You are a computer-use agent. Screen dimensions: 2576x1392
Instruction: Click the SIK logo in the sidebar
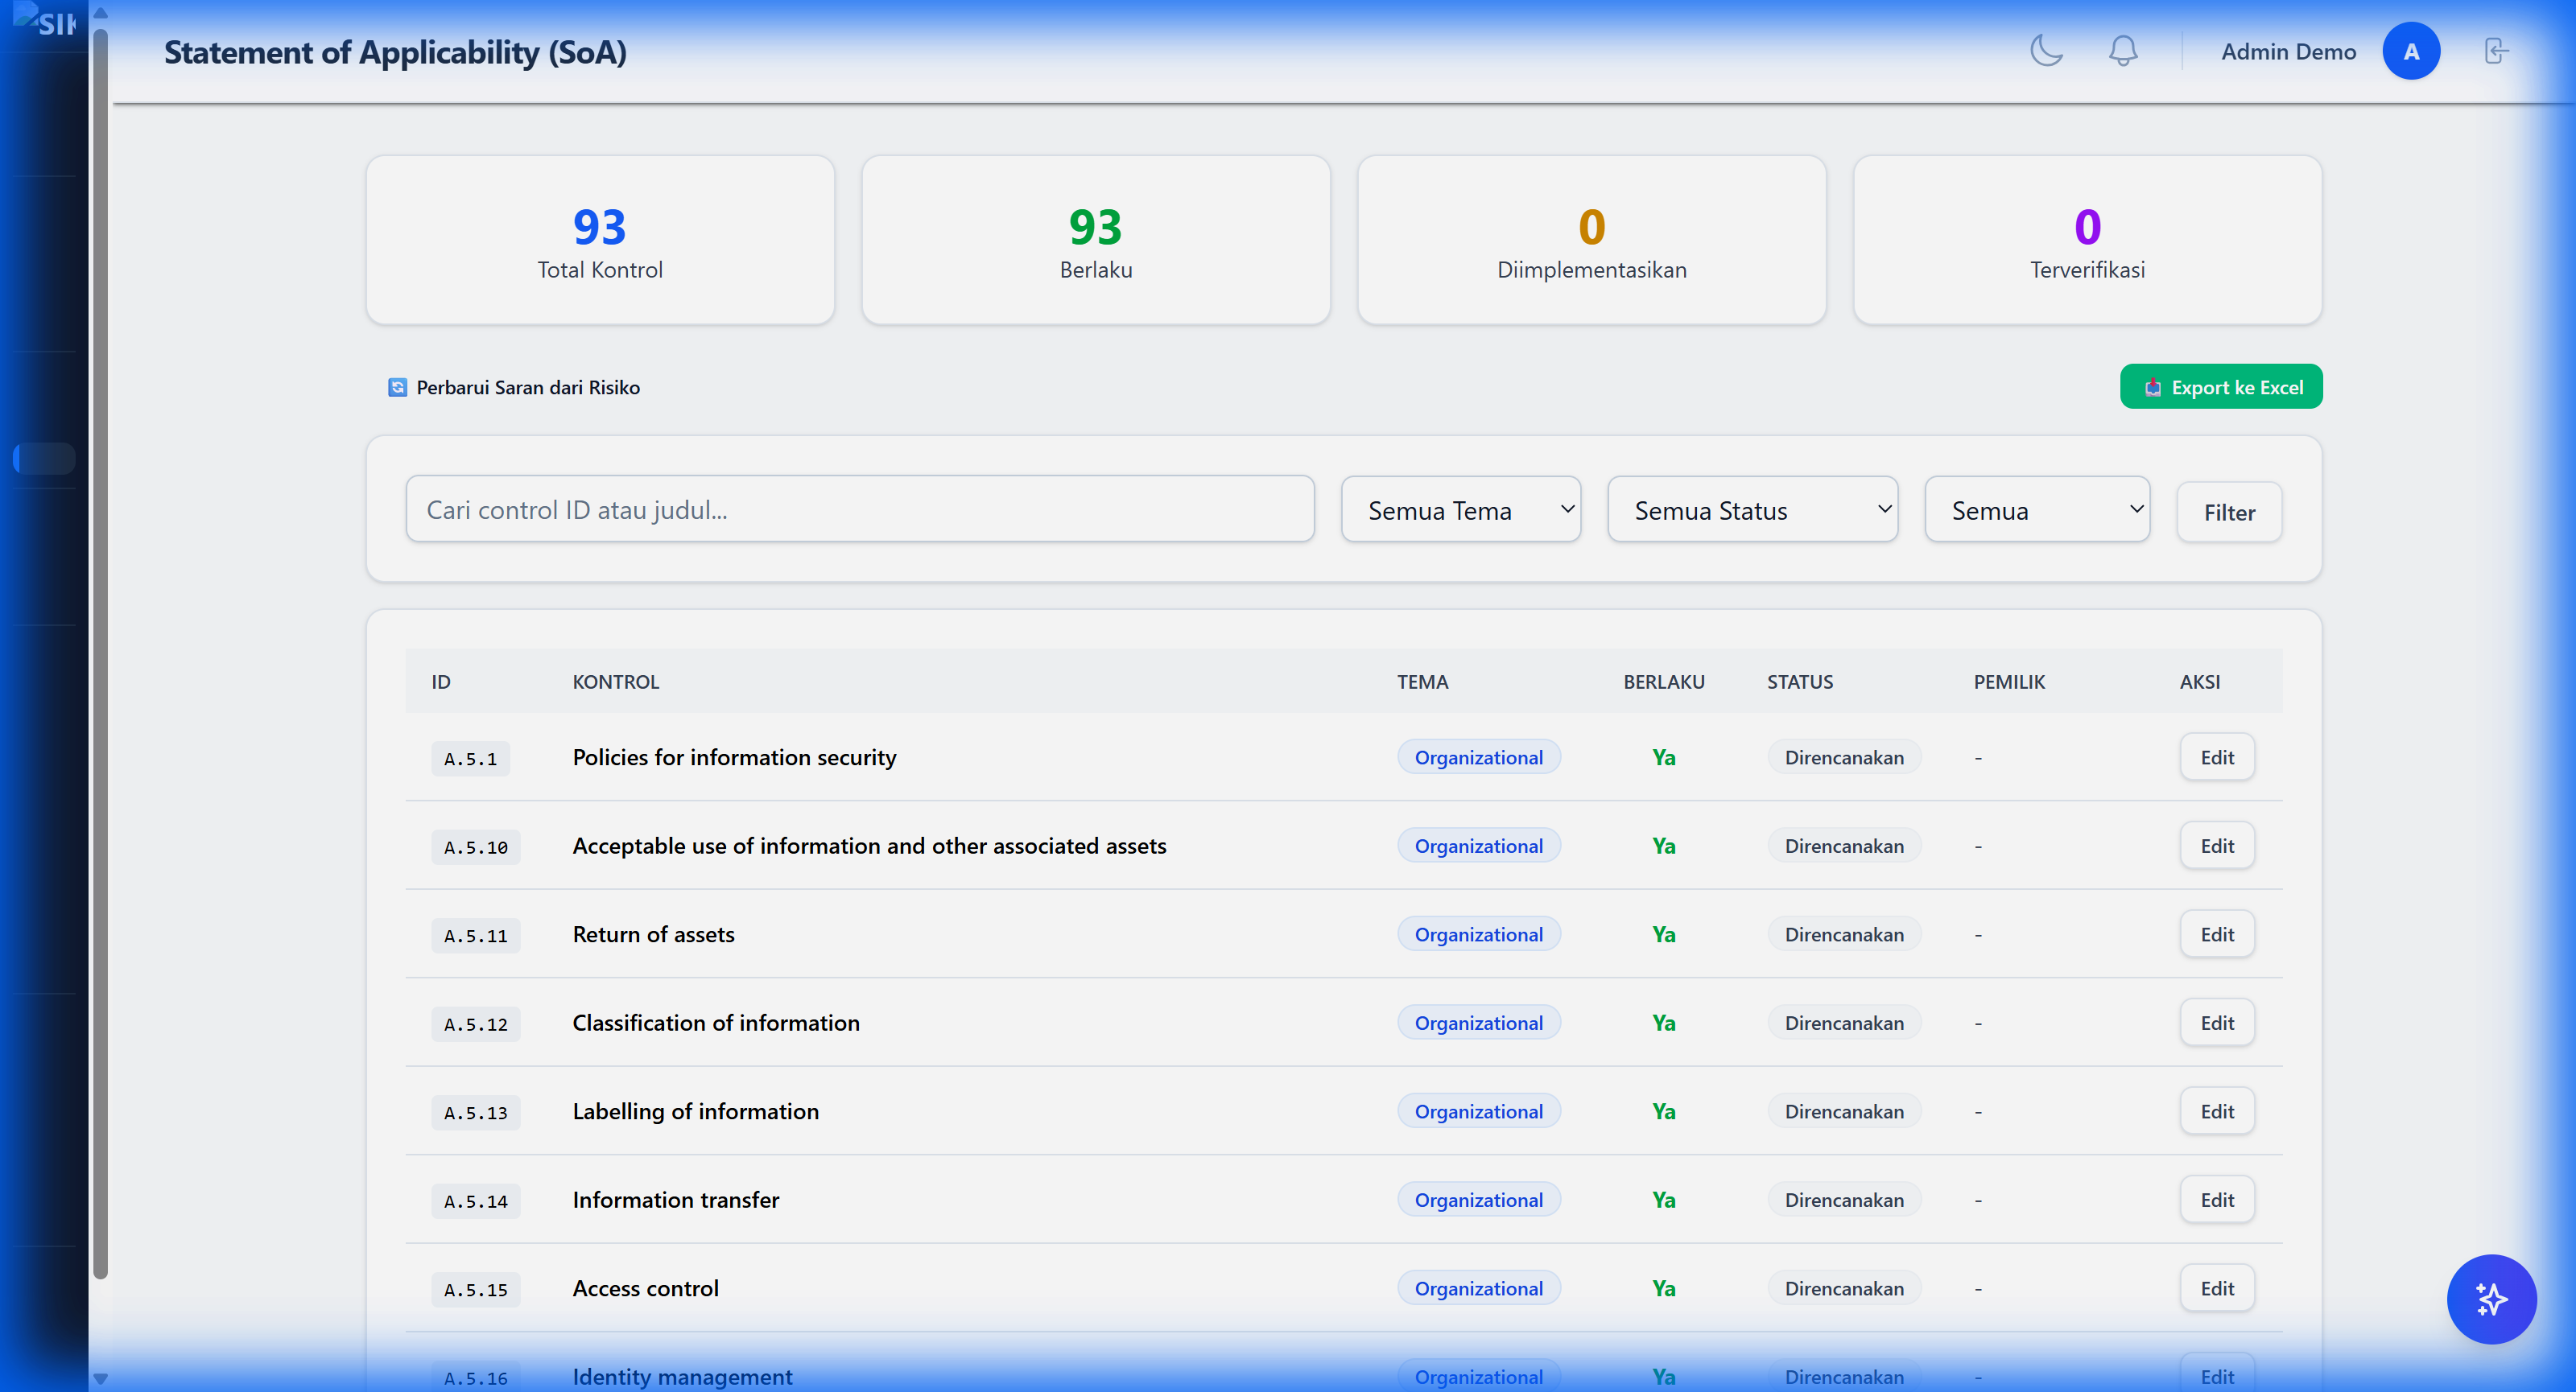44,22
